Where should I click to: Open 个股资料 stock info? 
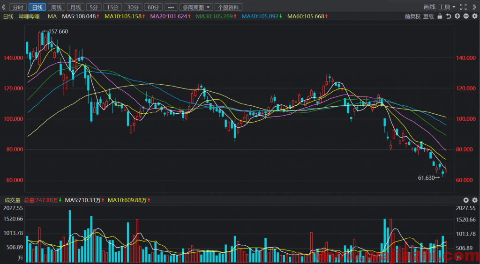229,7
